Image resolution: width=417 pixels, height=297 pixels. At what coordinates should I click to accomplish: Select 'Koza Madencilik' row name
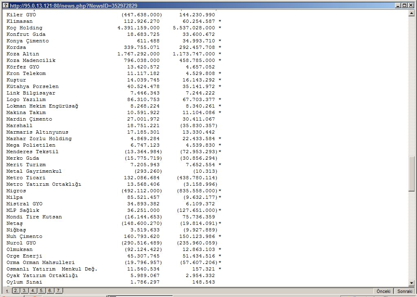coord(31,60)
